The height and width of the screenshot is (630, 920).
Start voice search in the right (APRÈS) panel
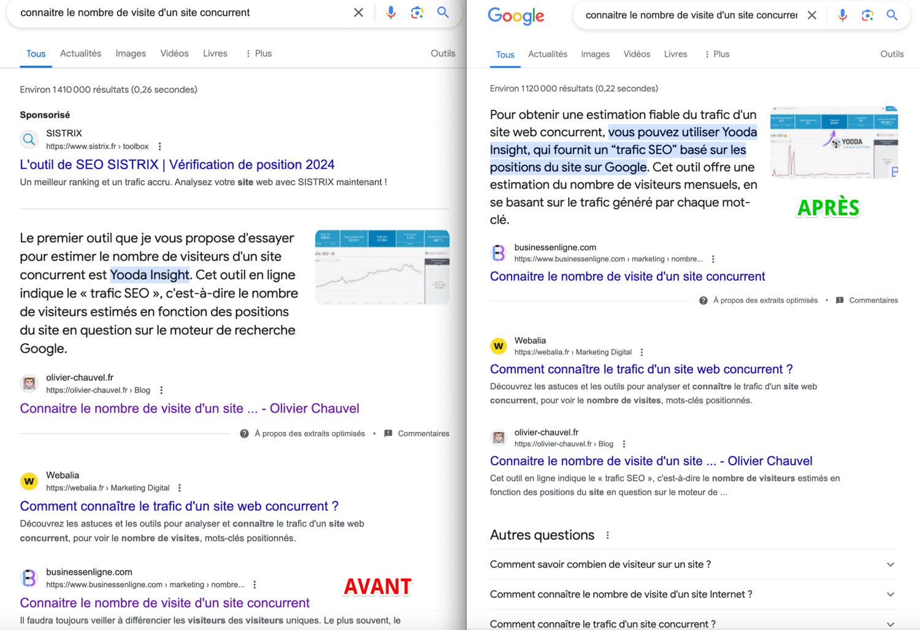coord(843,15)
